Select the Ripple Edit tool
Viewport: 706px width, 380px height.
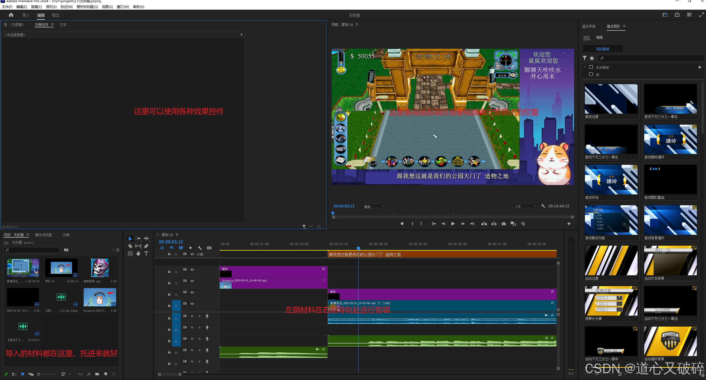(x=146, y=238)
